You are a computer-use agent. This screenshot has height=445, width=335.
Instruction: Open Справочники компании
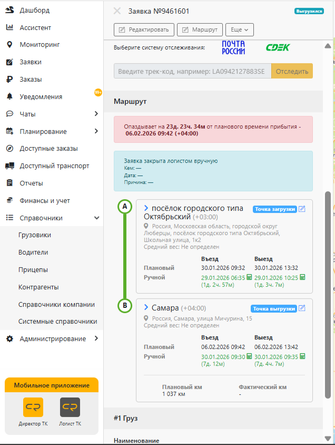[56, 305]
